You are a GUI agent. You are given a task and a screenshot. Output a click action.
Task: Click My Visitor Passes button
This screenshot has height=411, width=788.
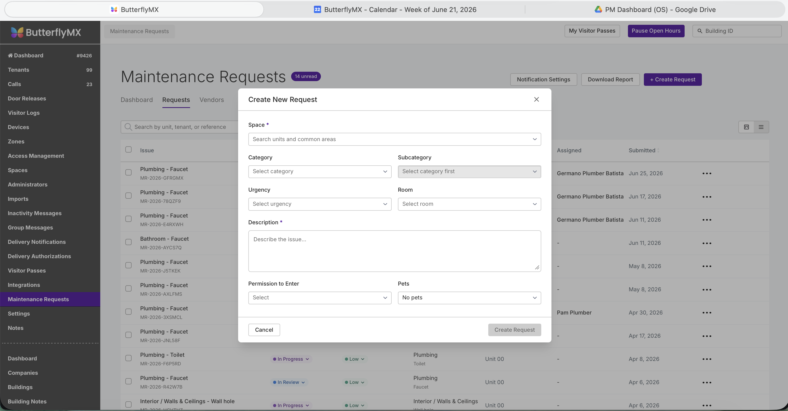tap(592, 31)
